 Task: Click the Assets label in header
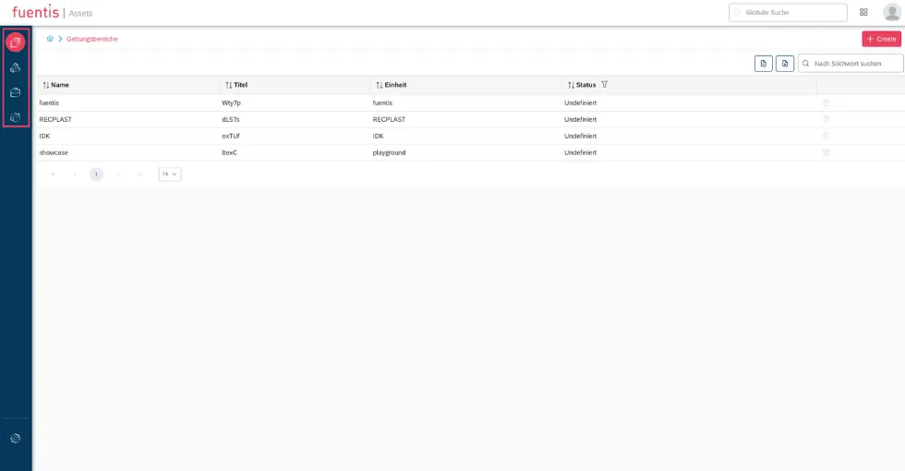pos(80,13)
